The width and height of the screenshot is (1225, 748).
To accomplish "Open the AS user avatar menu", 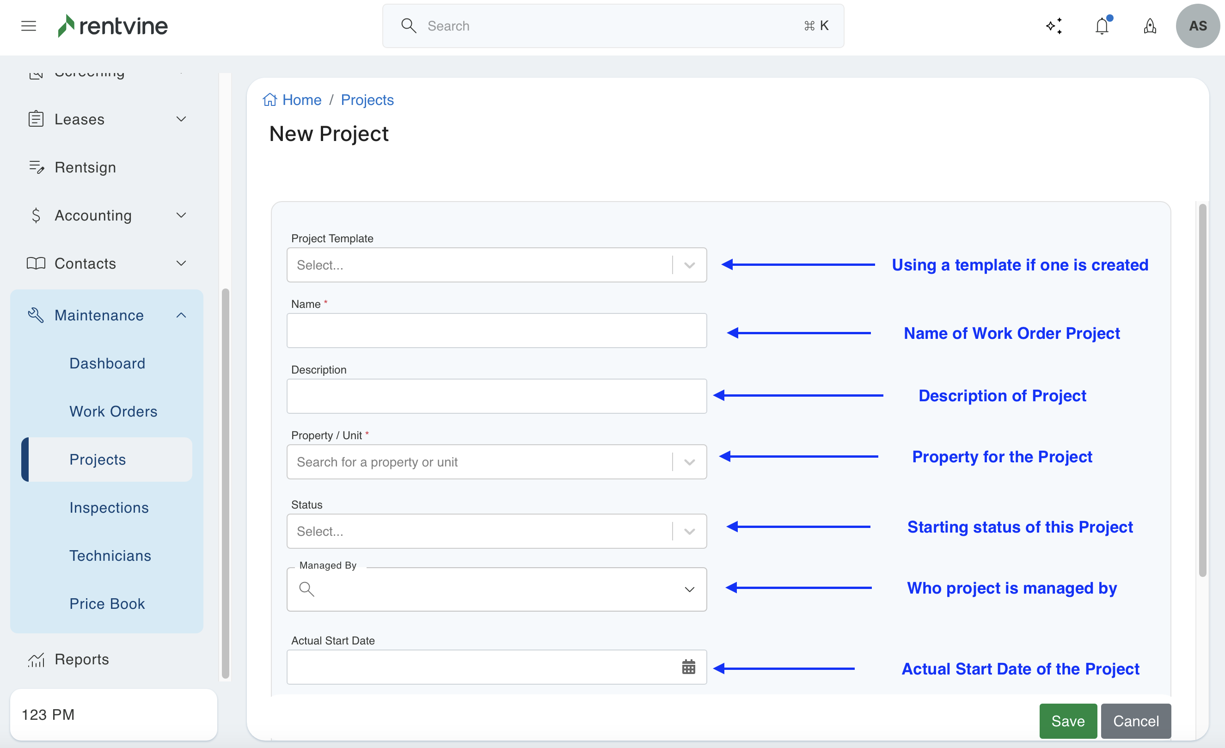I will click(1197, 26).
